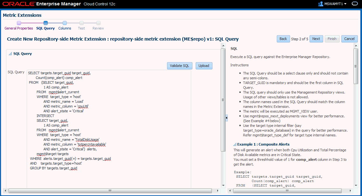The width and height of the screenshot is (362, 196).
Task: Click the Test train step icon
Action: click(x=81, y=23)
